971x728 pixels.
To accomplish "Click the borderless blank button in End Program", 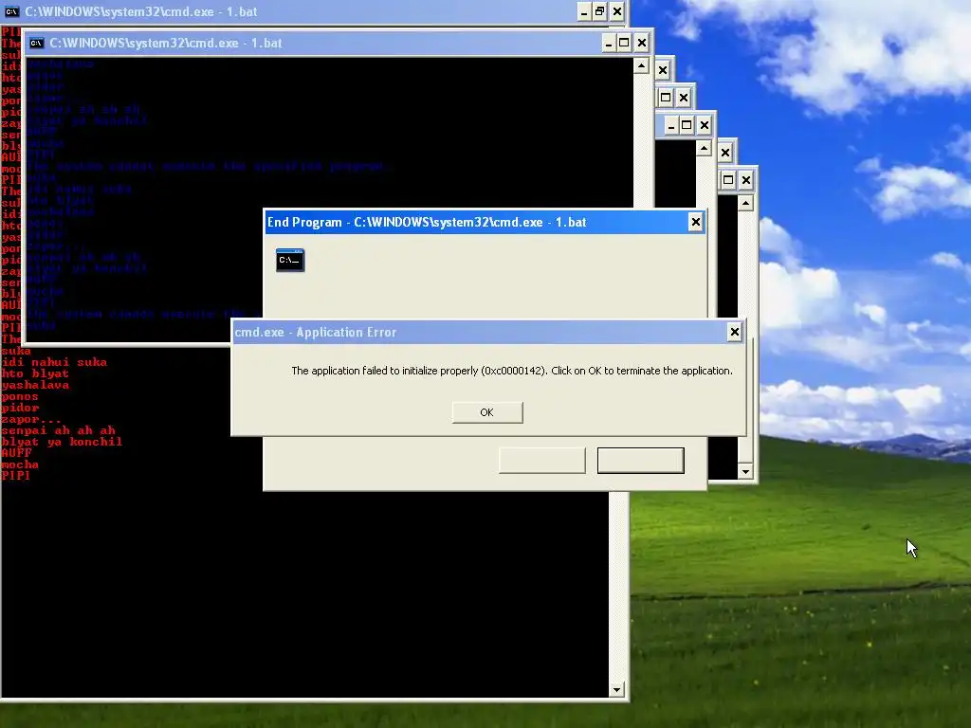I will tap(541, 461).
